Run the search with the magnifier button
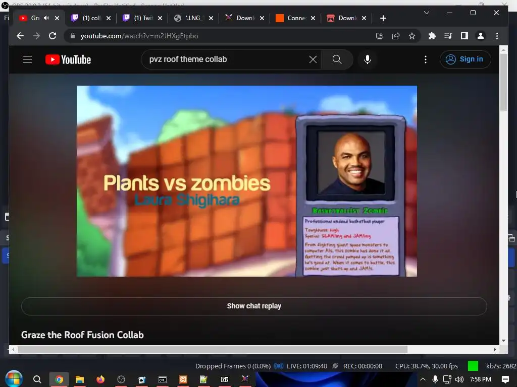The height and width of the screenshot is (387, 517). click(337, 59)
